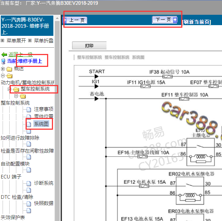
Task: Select the 动力电机/蓄电池控制系统 tree item
Action: (x=27, y=82)
